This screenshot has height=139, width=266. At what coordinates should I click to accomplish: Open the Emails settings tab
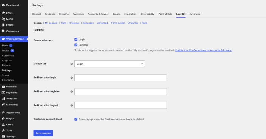click(x=116, y=14)
